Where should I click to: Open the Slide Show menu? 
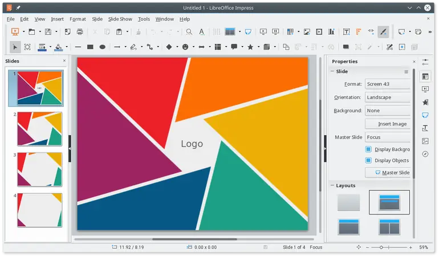[x=120, y=19]
